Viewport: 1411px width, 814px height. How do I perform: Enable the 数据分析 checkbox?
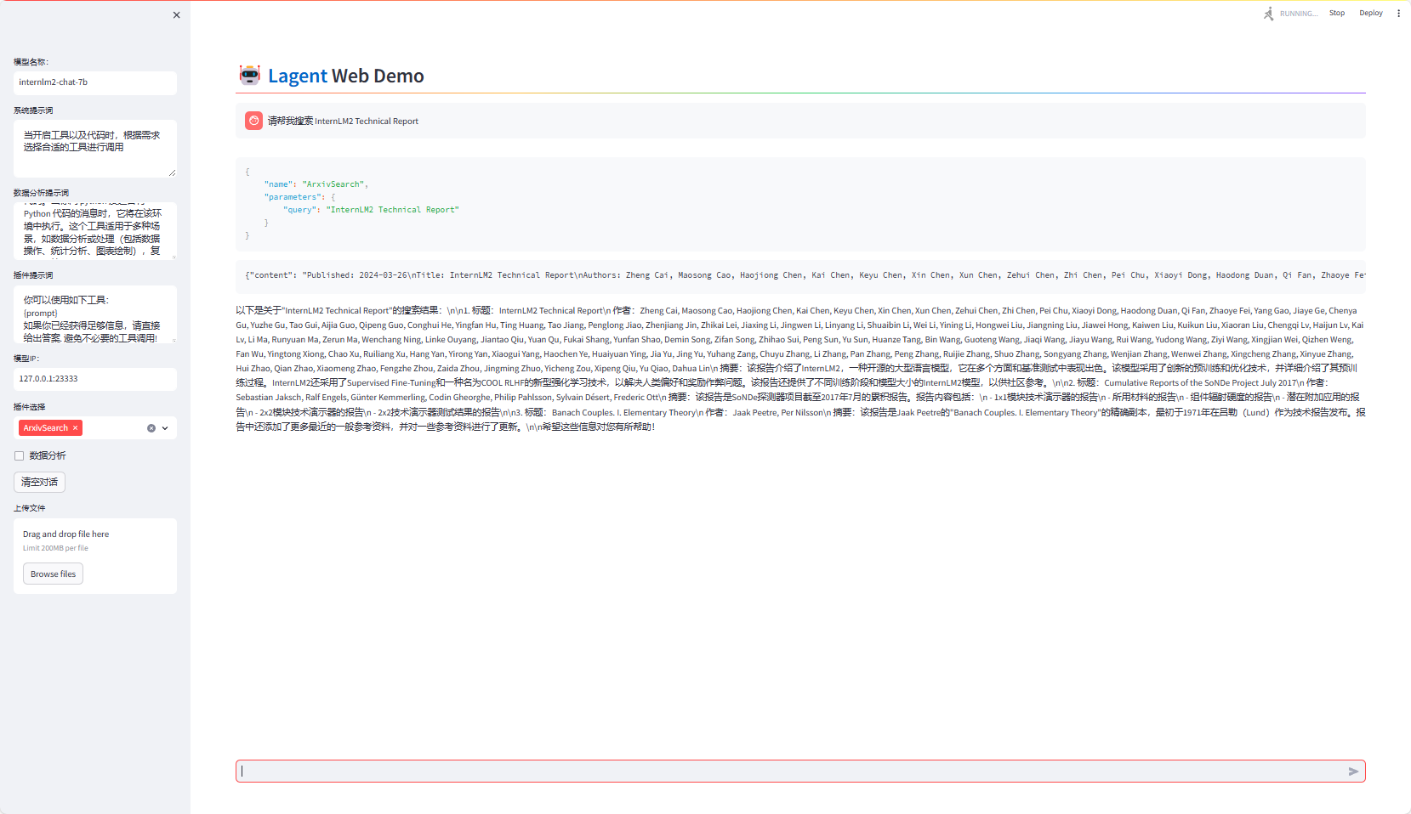point(20,456)
